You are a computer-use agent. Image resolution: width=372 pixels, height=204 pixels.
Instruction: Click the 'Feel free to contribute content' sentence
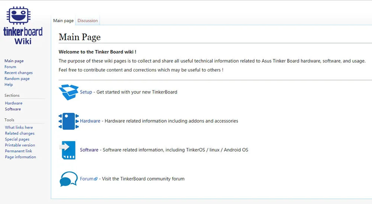141,70
